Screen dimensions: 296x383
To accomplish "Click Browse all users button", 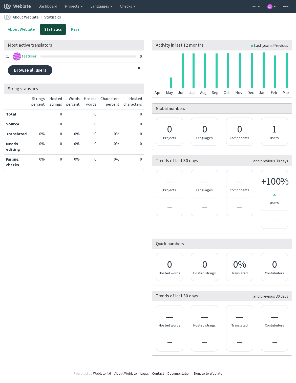I will tap(30, 70).
